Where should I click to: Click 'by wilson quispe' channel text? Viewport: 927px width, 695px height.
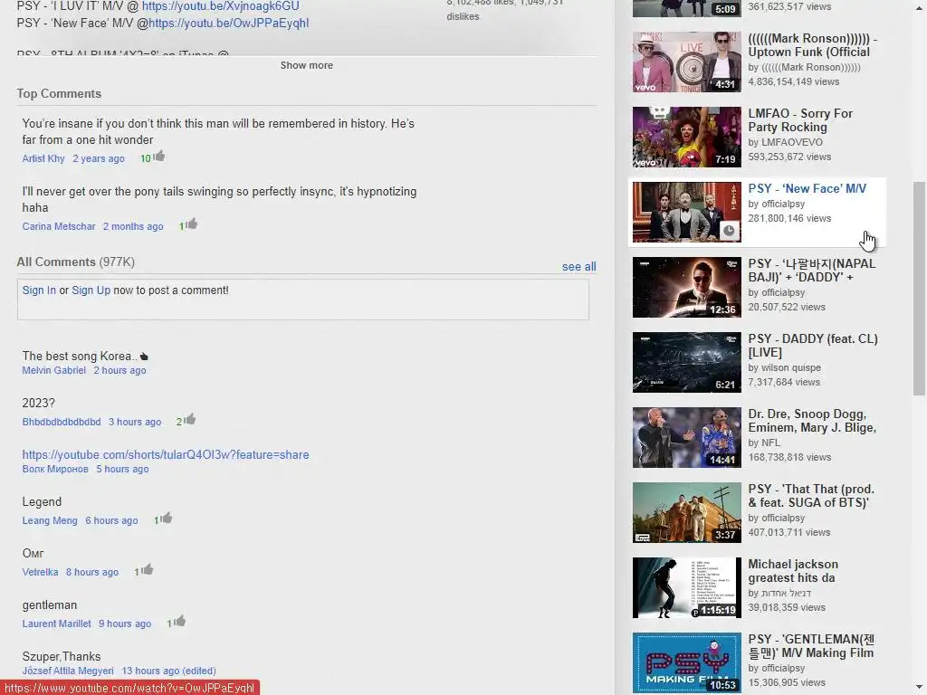click(785, 367)
